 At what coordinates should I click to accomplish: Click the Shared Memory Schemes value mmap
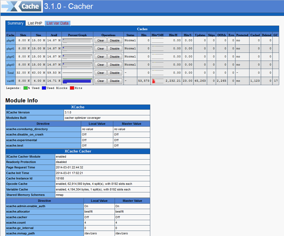[x=60, y=195]
